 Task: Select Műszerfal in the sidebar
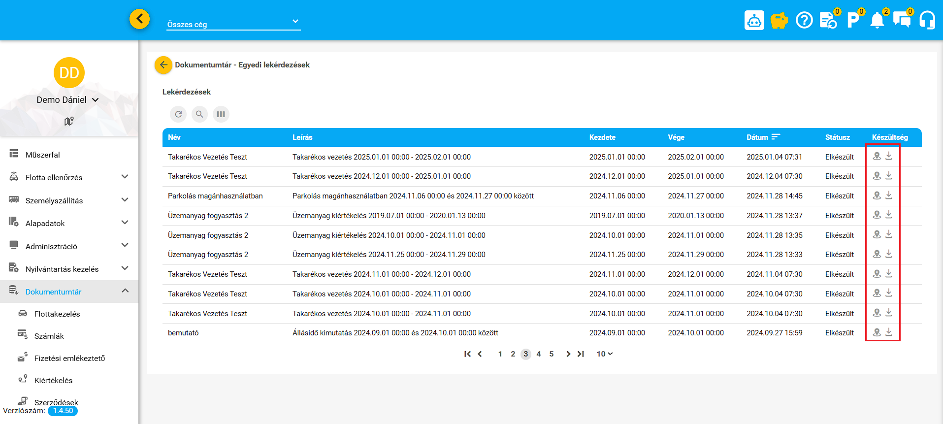tap(43, 155)
